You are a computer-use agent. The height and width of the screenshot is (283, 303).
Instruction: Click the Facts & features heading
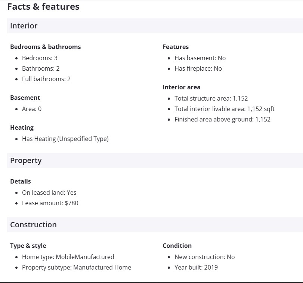pyautogui.click(x=43, y=7)
